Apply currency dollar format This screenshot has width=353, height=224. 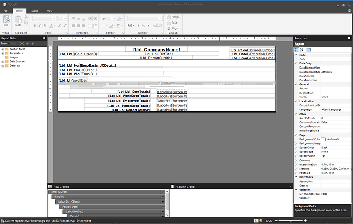click(x=138, y=26)
